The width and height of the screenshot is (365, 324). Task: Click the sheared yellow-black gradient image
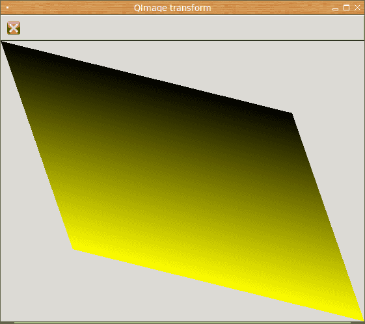point(183,182)
